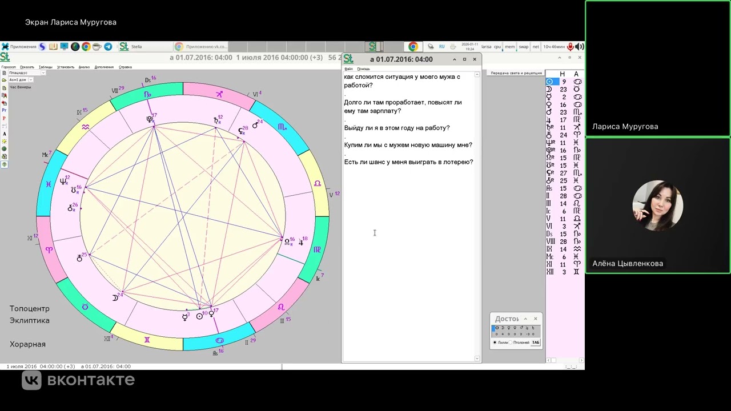Screen dimensions: 731x411
Task: Click the 'Передача света и рецепция' button
Action: 516,73
